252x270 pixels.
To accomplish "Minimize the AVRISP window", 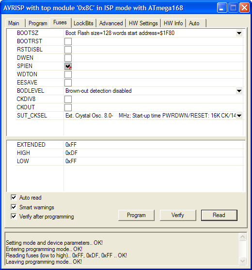I will [222, 8].
